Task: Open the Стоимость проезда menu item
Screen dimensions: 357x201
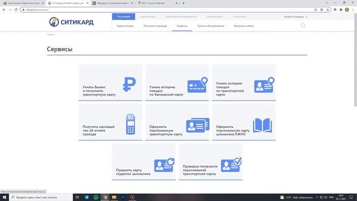Action: [x=155, y=26]
